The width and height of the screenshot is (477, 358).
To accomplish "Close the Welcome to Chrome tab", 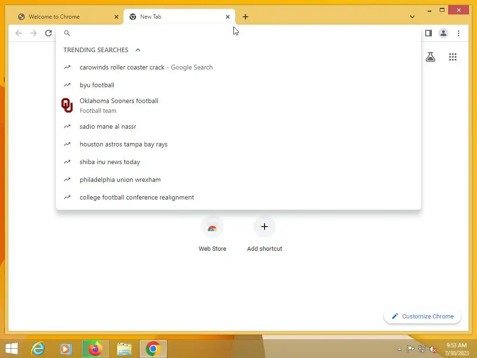I will tap(116, 17).
